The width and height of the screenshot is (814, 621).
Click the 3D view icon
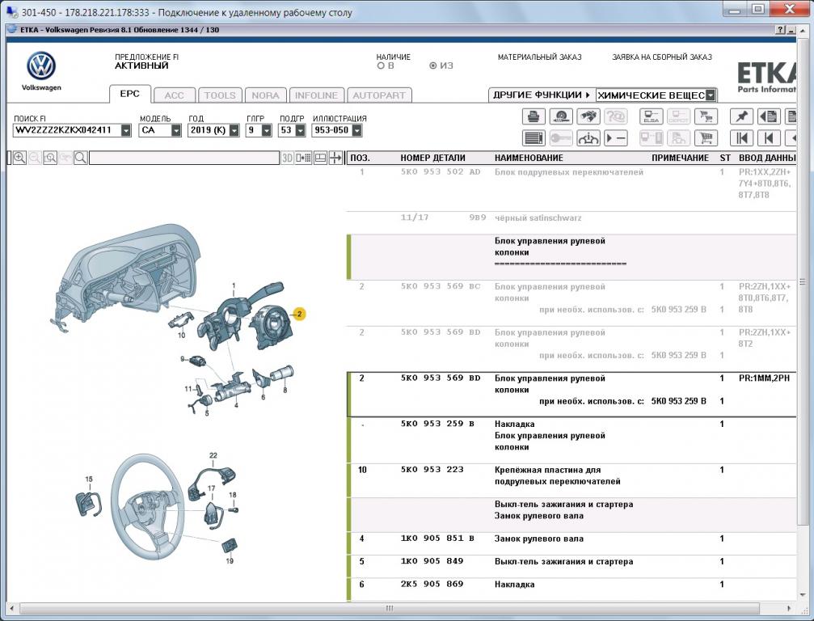pos(287,158)
